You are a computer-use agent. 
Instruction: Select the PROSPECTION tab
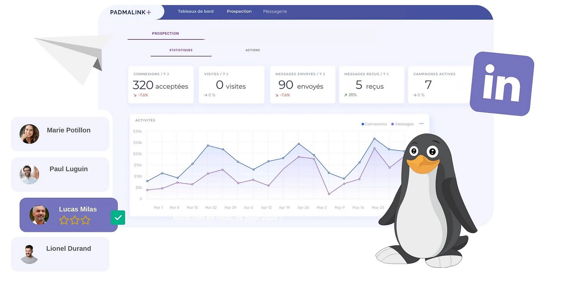pos(165,33)
